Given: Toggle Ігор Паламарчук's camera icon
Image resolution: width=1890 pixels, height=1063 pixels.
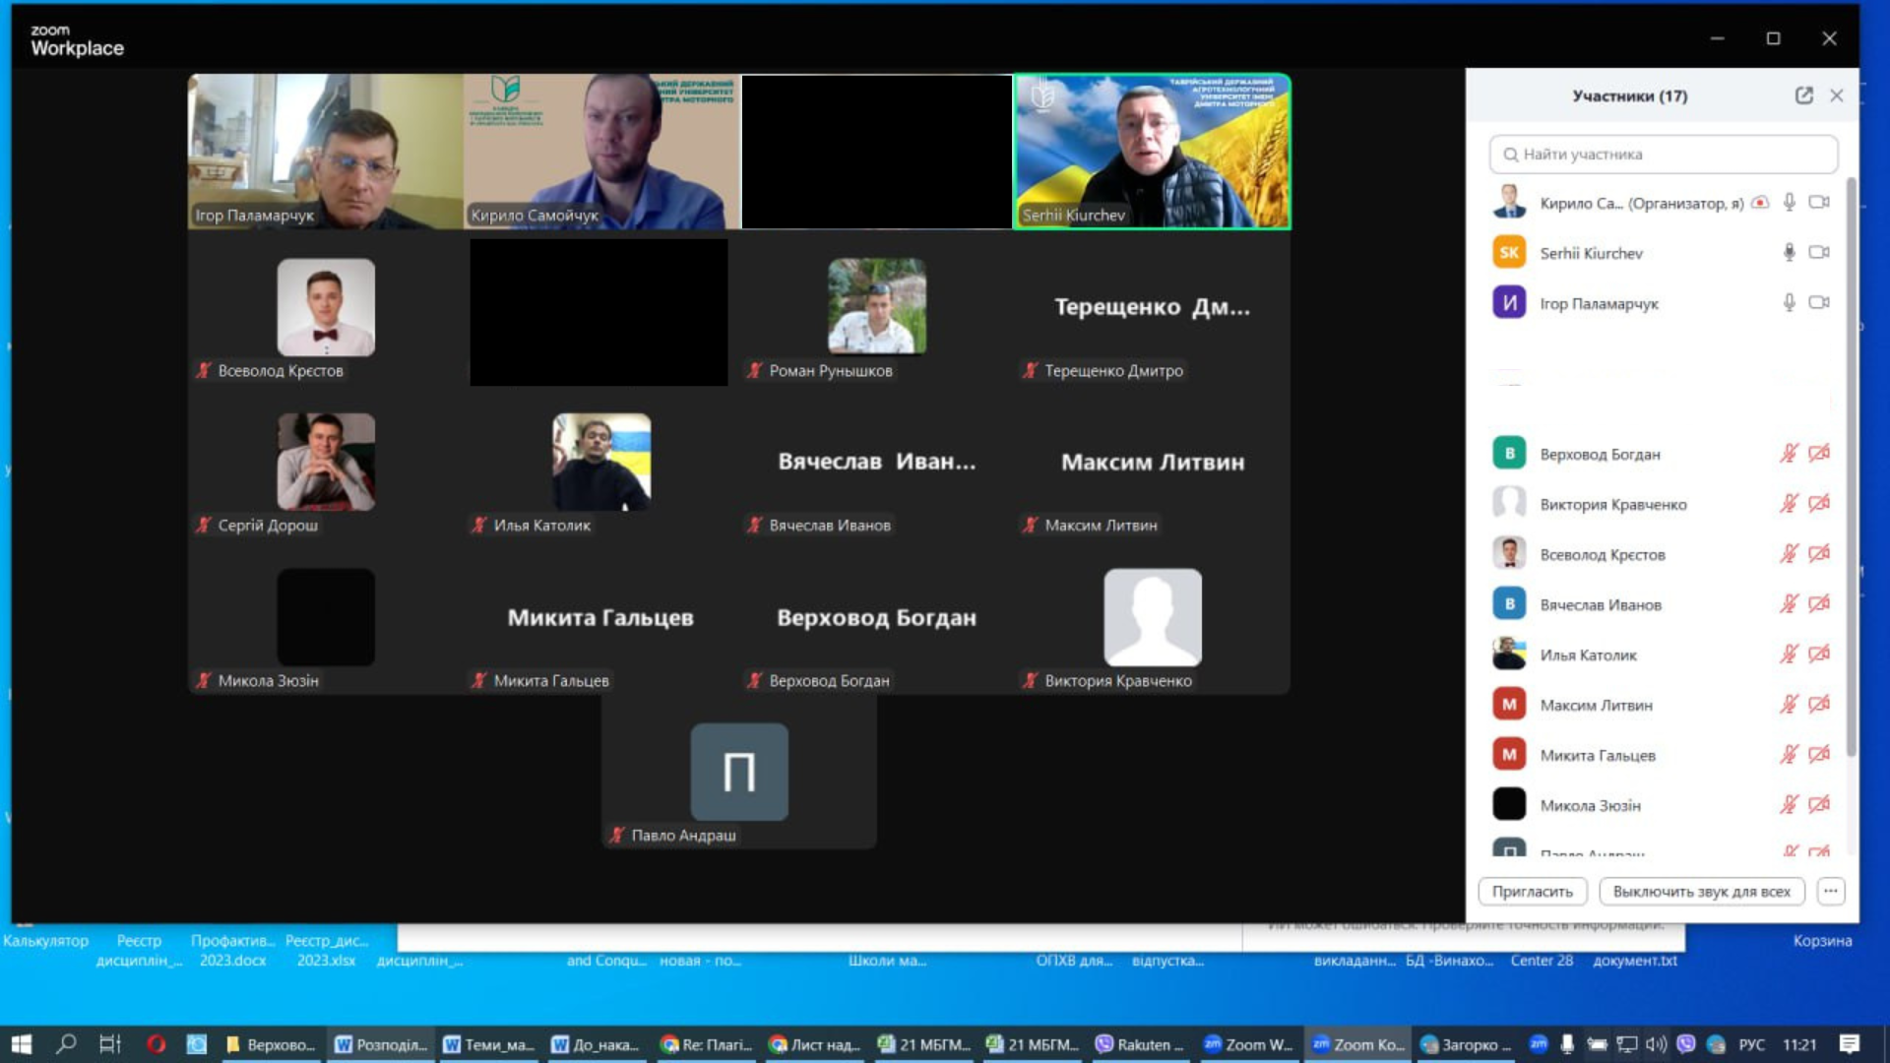Looking at the screenshot, I should 1819,303.
